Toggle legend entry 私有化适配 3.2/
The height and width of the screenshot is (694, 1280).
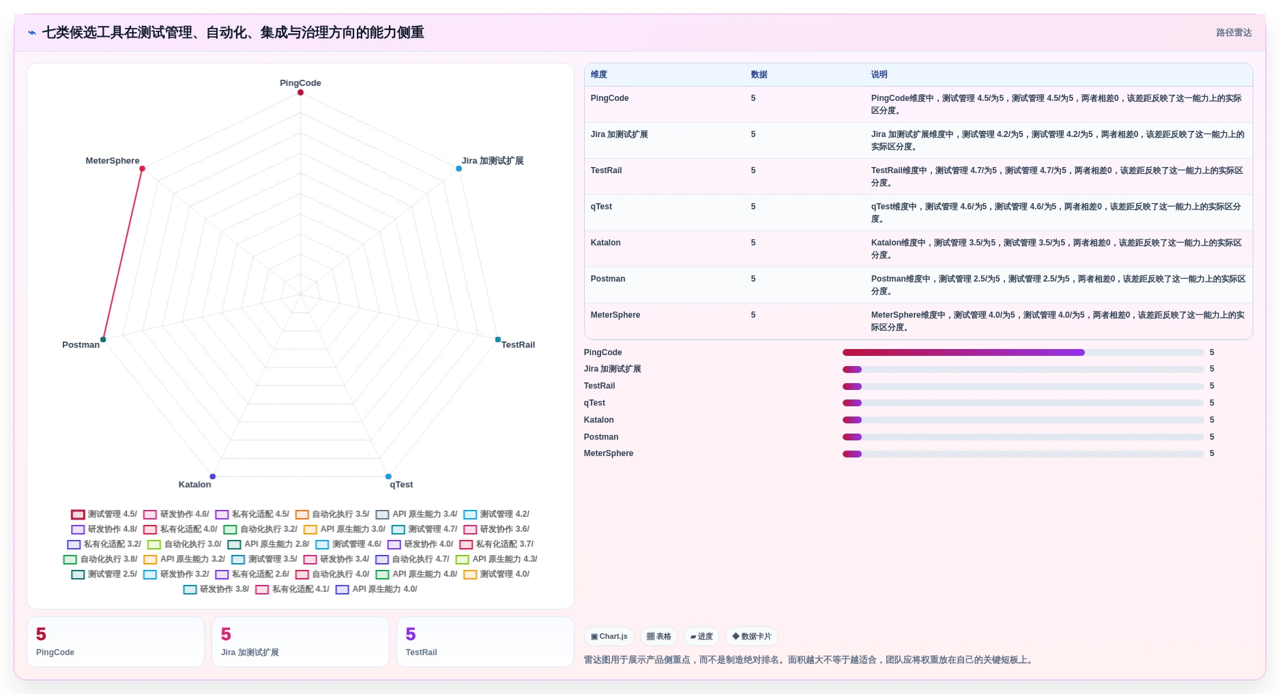(x=104, y=545)
